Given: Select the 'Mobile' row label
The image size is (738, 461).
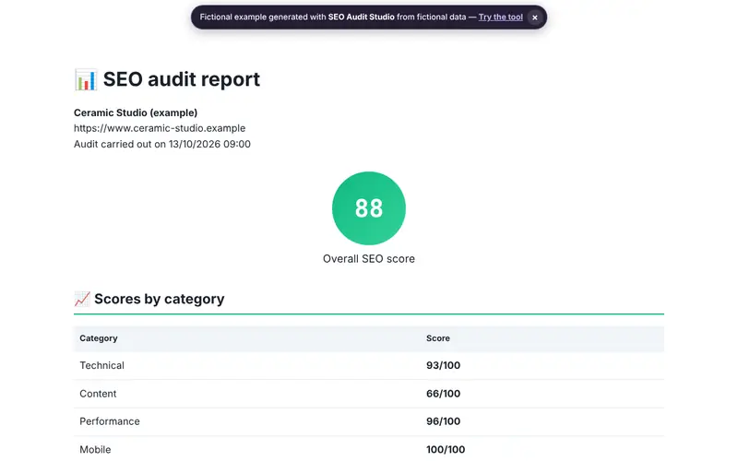Looking at the screenshot, I should (x=95, y=450).
